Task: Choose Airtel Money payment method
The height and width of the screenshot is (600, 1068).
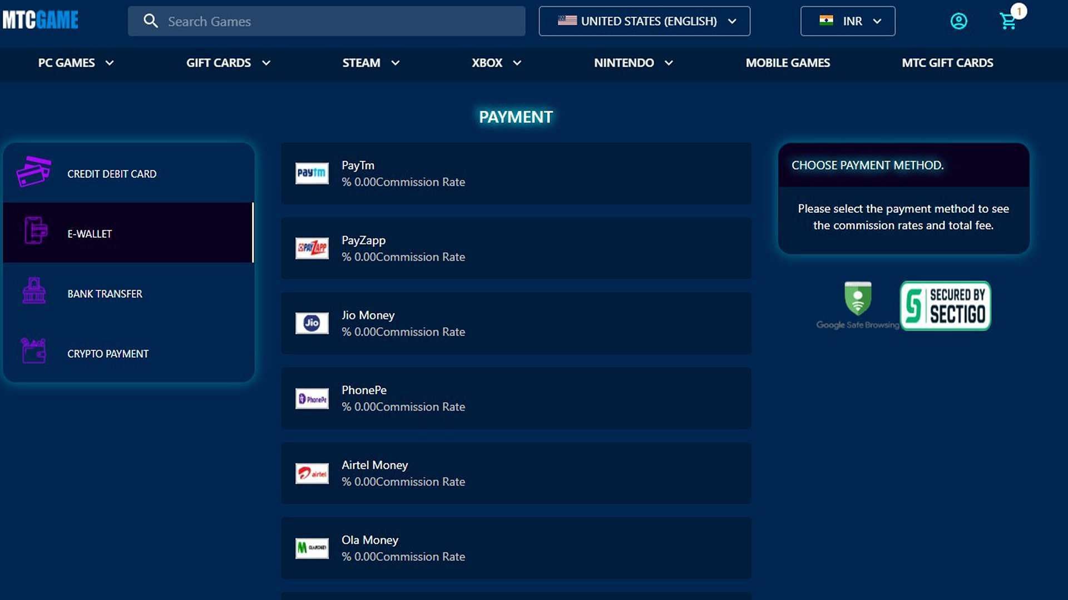Action: point(516,473)
